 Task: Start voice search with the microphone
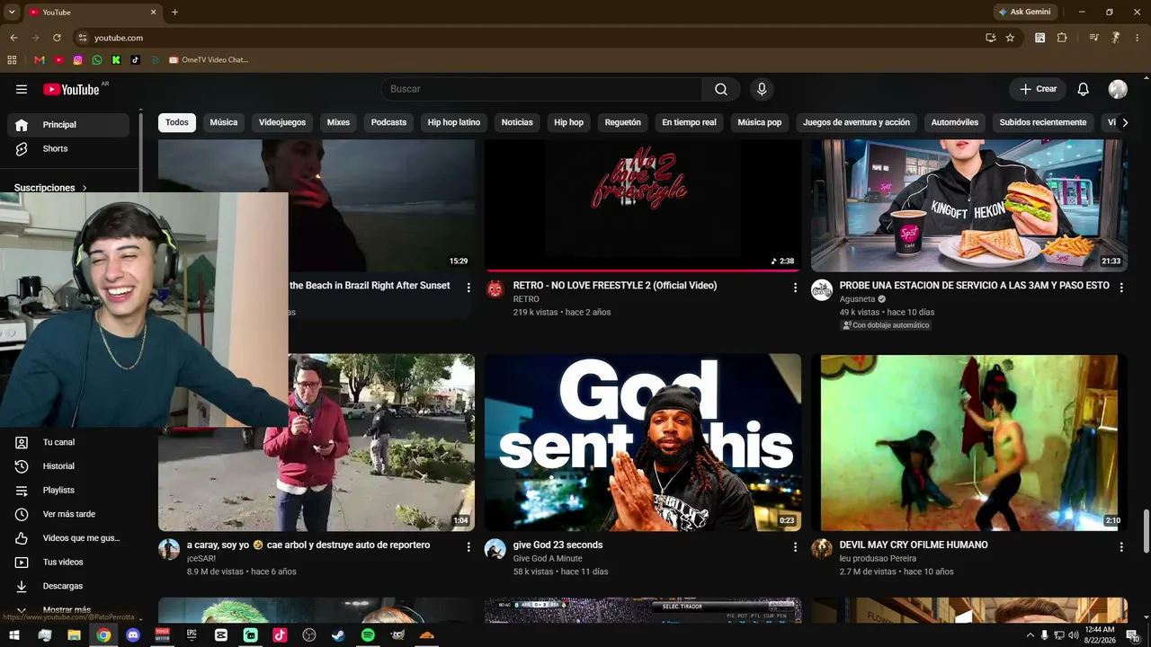point(762,89)
